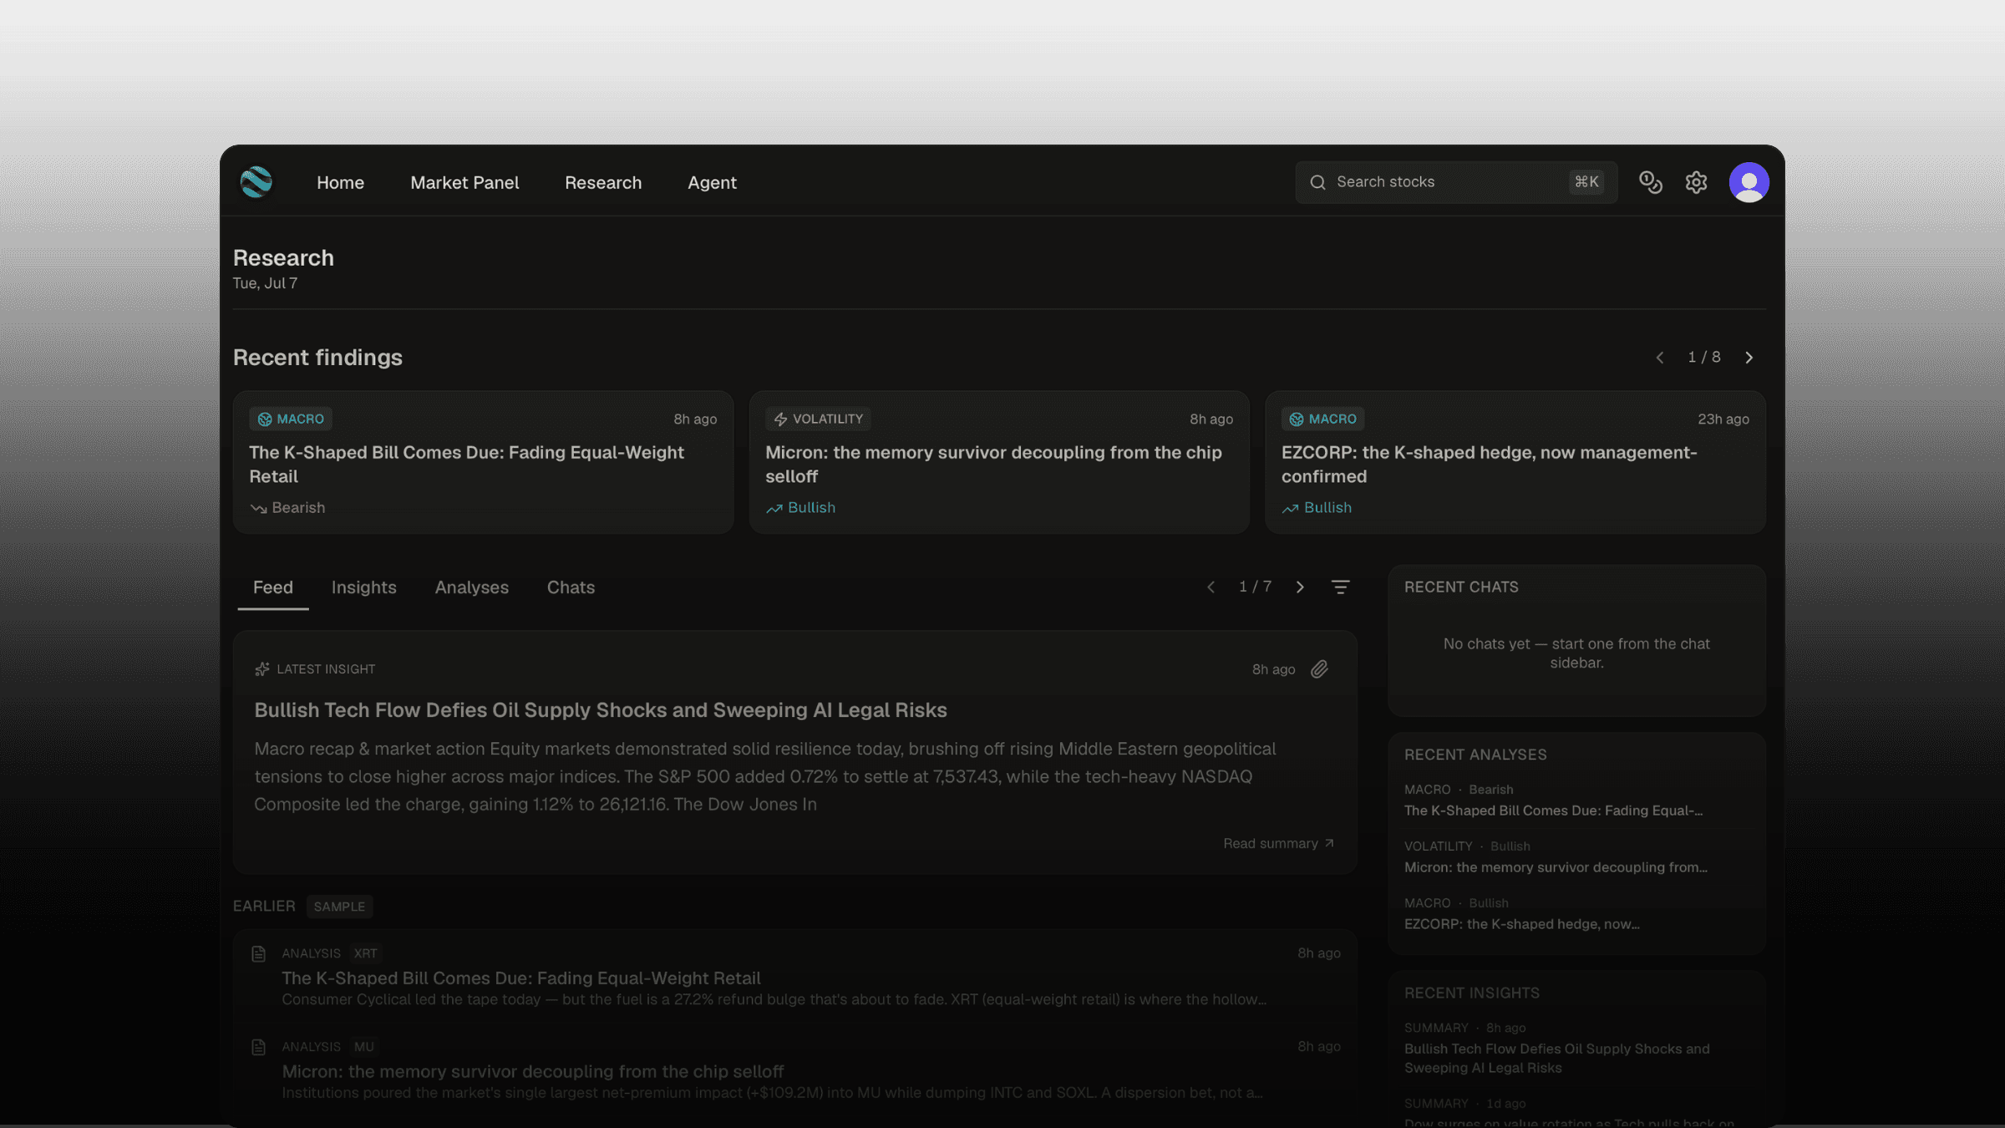Click RECENT ANALYSES heading

tap(1475, 755)
